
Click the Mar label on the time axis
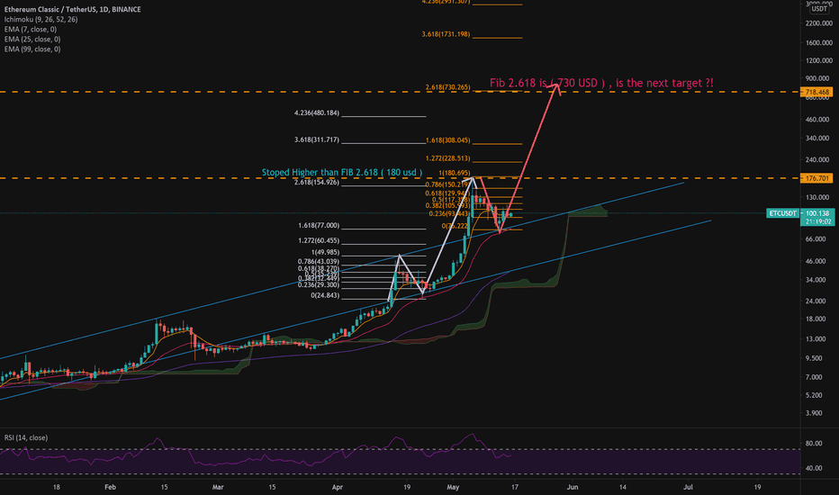pos(218,487)
